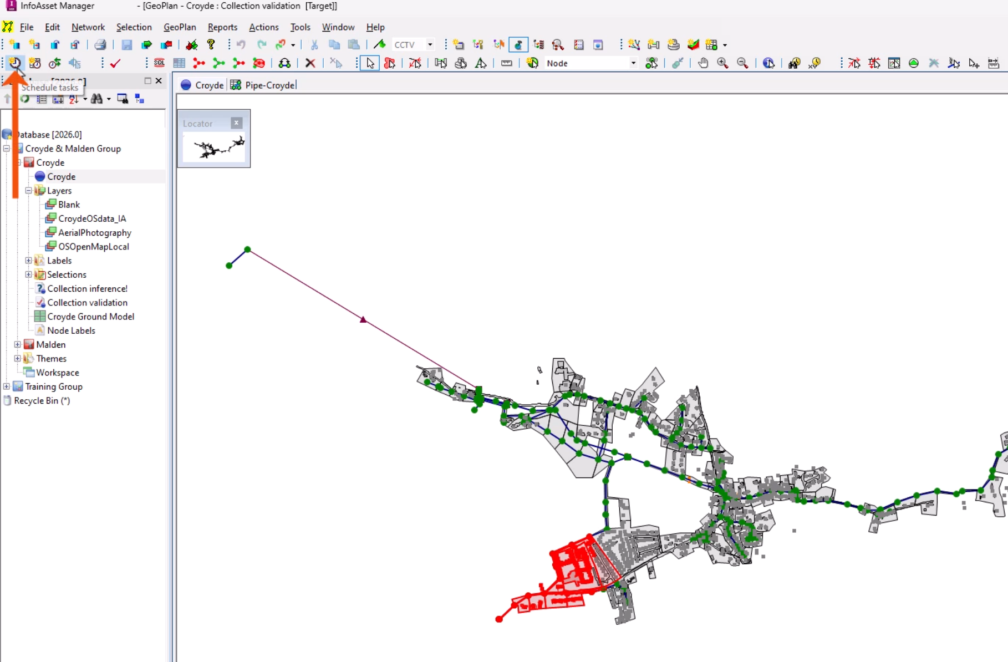The height and width of the screenshot is (662, 1008).
Task: Toggle the arrow Select pointer tool
Action: [x=370, y=63]
